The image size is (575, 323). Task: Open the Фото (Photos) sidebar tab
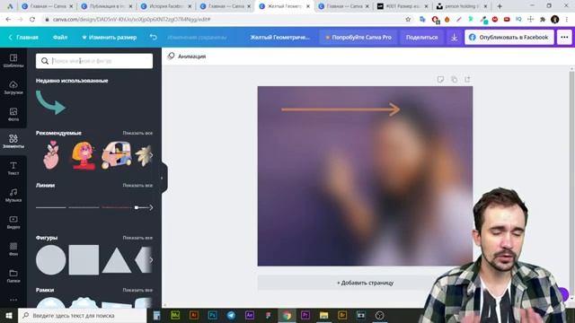pos(13,114)
